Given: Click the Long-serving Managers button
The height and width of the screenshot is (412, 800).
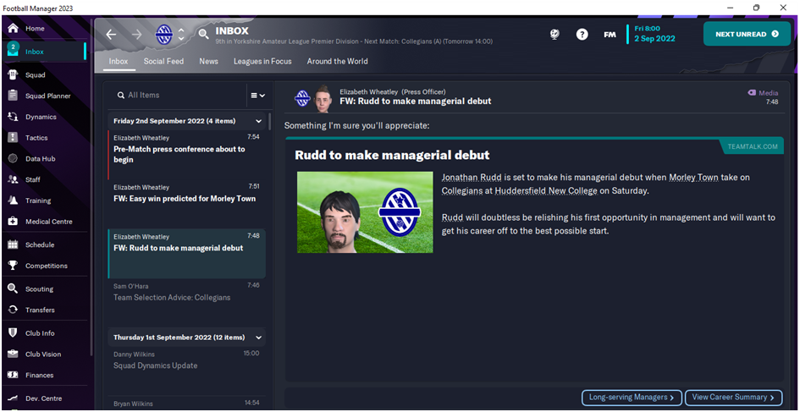Looking at the screenshot, I should (632, 398).
